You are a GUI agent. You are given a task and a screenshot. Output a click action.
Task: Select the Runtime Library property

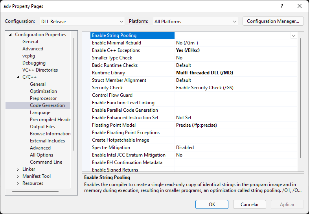pyautogui.click(x=109, y=73)
